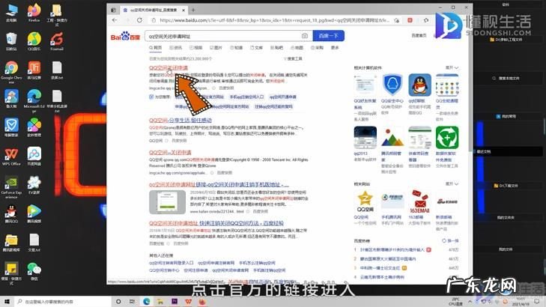
Task: Reload the page with the refresh icon
Action: click(139, 20)
